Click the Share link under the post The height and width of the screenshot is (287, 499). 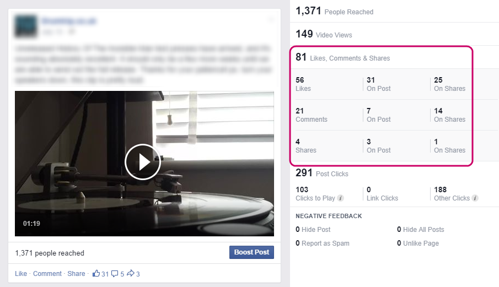[76, 274]
